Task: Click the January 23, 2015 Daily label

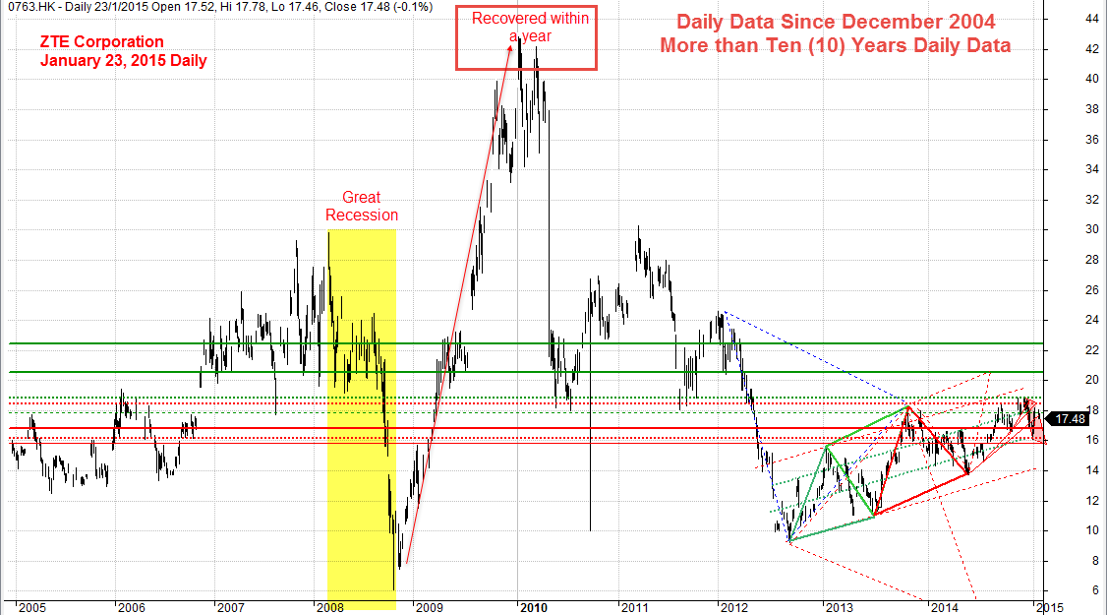Action: pyautogui.click(x=124, y=60)
